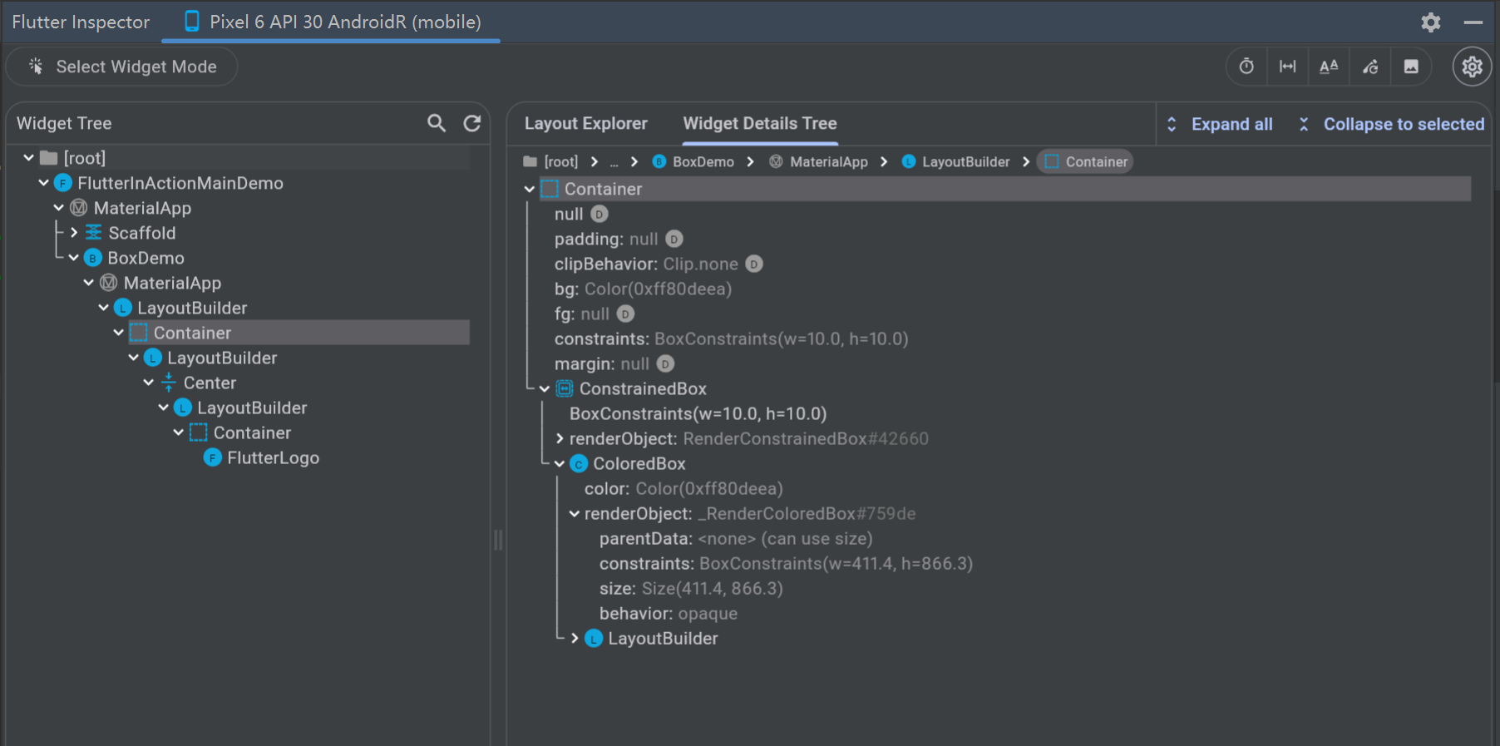Select FlutterLogo in Widget Tree
The height and width of the screenshot is (746, 1500).
click(x=273, y=457)
